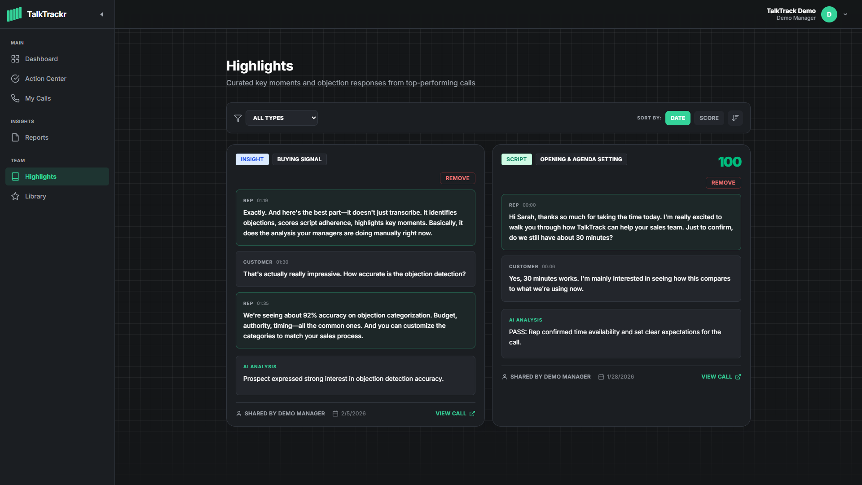The image size is (862, 485).
Task: Toggle the sort direction icon
Action: point(735,118)
